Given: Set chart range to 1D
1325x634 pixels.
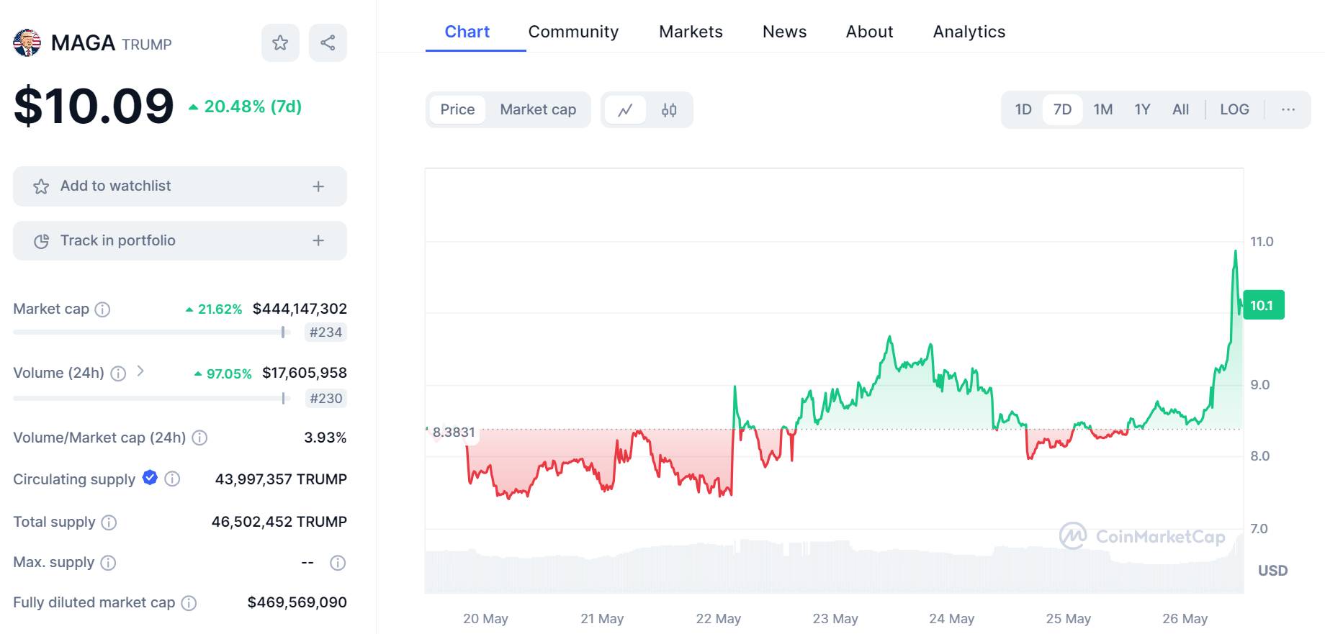Looking at the screenshot, I should [1023, 109].
